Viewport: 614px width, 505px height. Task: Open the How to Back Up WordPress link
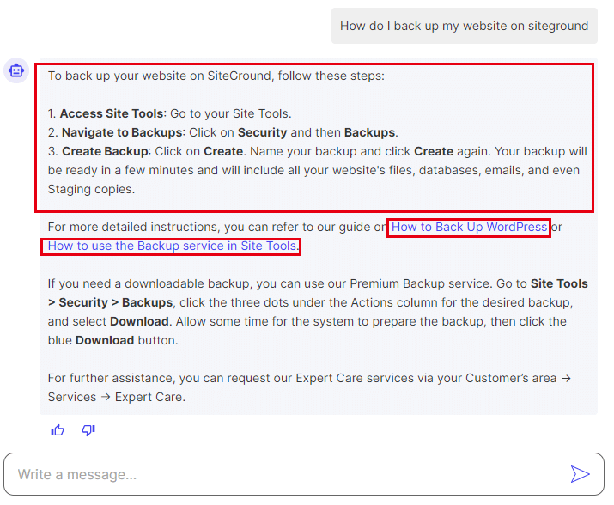pos(469,228)
